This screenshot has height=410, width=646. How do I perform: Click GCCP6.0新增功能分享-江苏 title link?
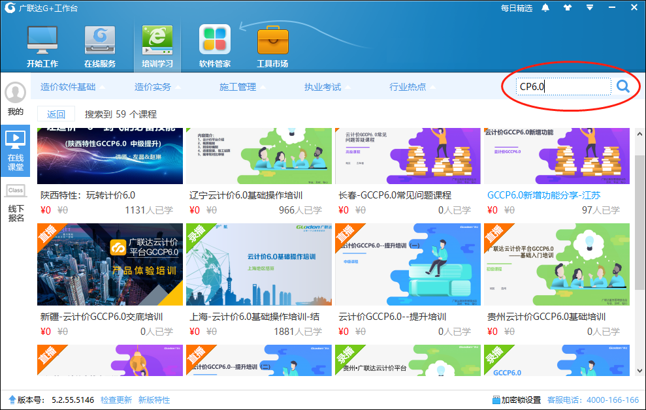tap(544, 195)
